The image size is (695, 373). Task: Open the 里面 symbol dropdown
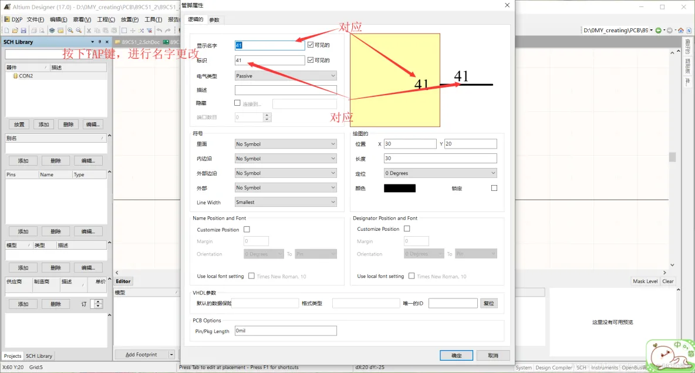pos(285,144)
